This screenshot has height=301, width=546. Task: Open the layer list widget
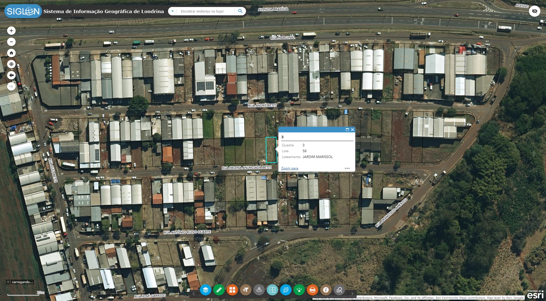205,290
